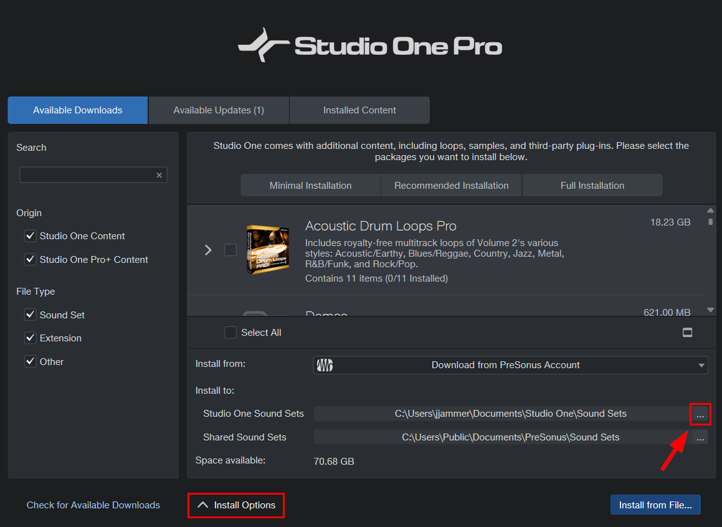722x527 pixels.
Task: Toggle the Sound Set file type checkbox
Action: (31, 315)
